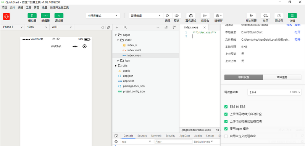Click the 预览 preview eye icon
Image resolution: width=305 pixels, height=146 pixels.
pos(176,16)
